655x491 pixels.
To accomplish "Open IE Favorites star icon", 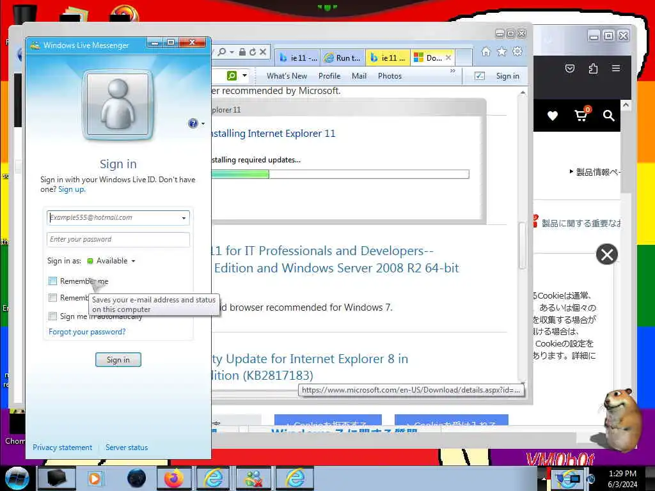I will 501,51.
